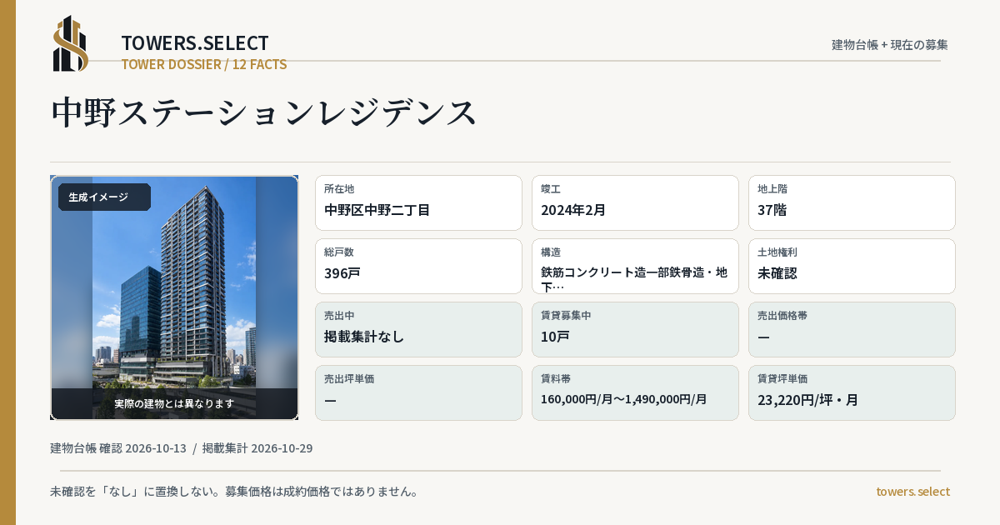Select the 構造 鉄筋コンクリート造 card
This screenshot has width=1000, height=525.
[x=635, y=266]
